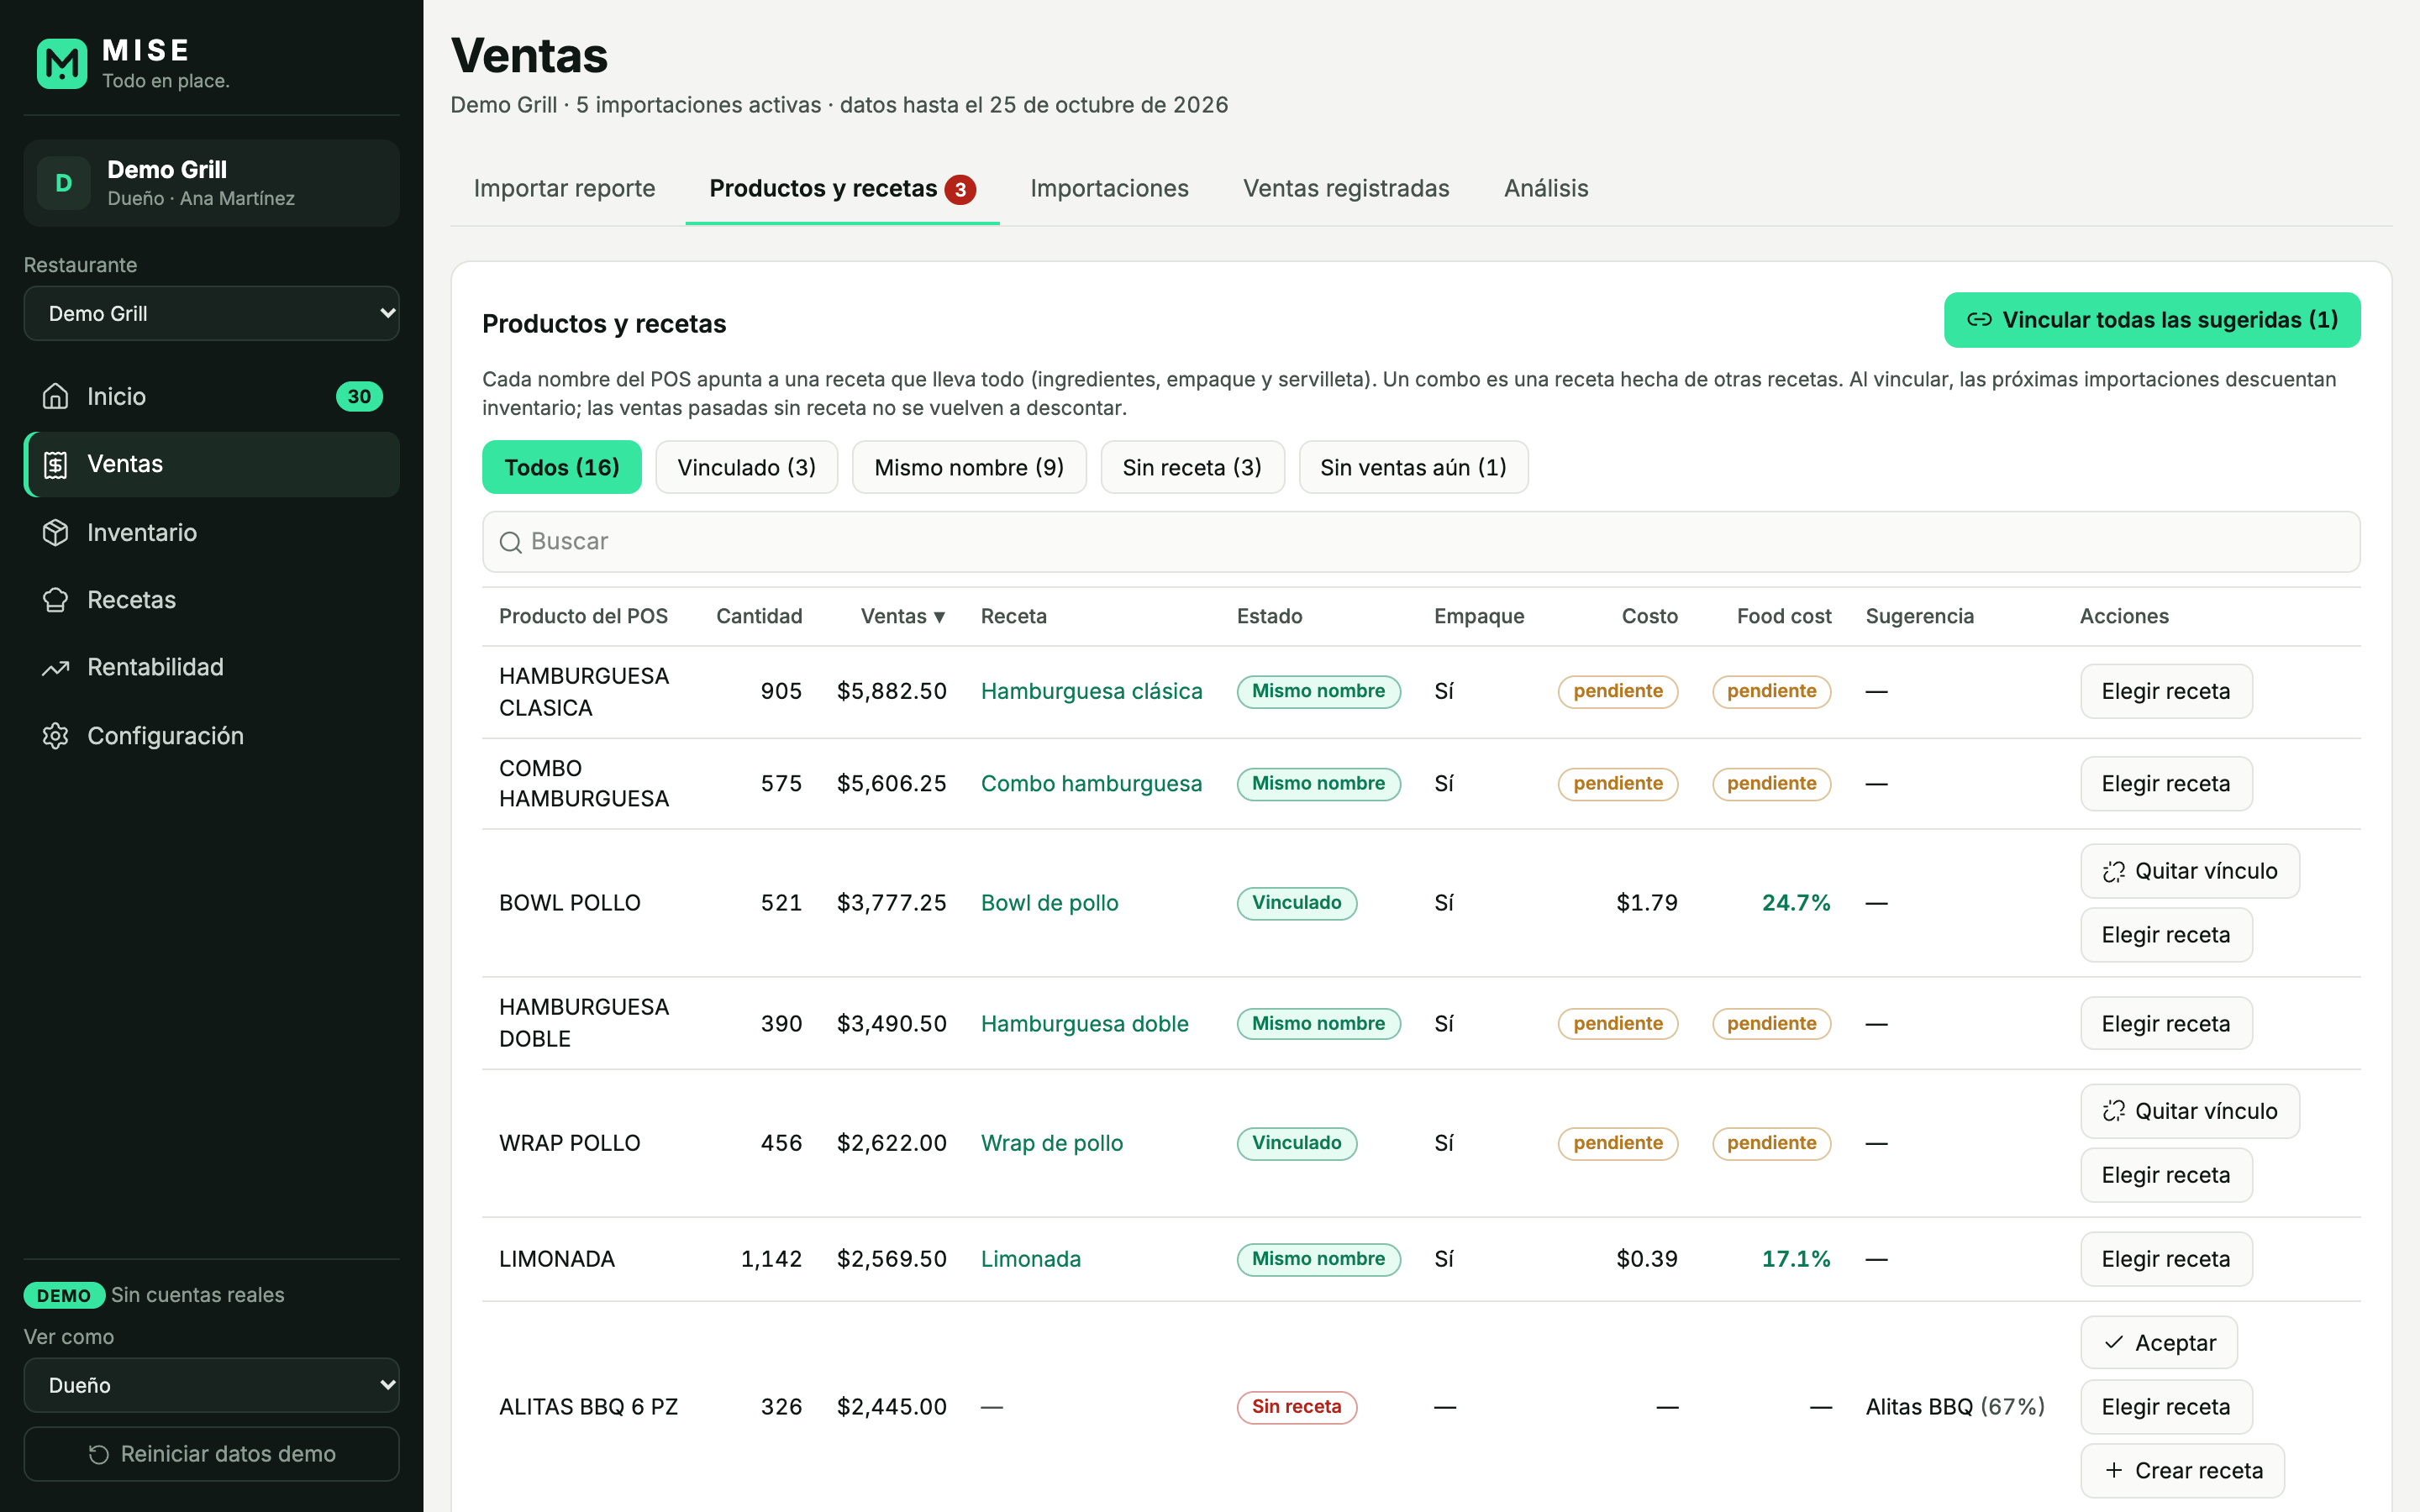Image resolution: width=2420 pixels, height=1512 pixels.
Task: Open the Limonada recipe link
Action: tap(1030, 1259)
